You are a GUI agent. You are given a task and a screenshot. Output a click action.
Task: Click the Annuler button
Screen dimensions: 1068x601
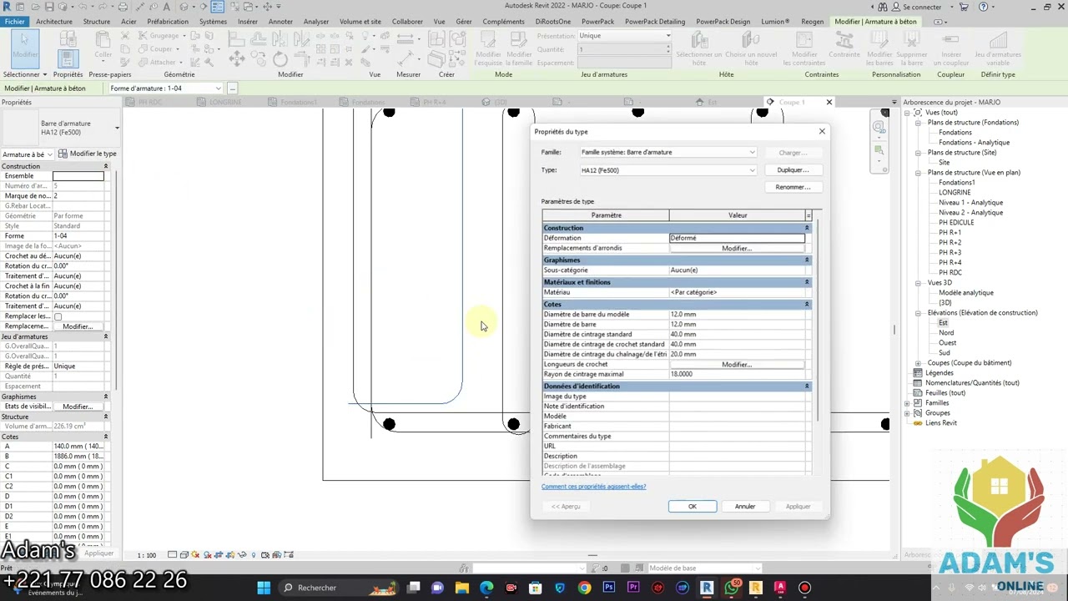[745, 507]
